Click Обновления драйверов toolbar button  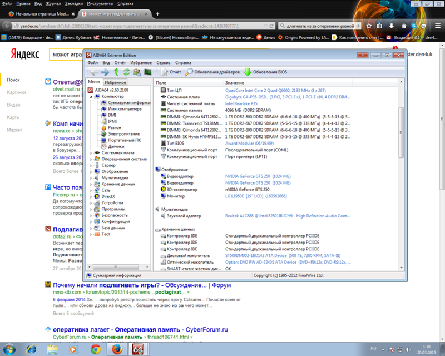coord(212,72)
